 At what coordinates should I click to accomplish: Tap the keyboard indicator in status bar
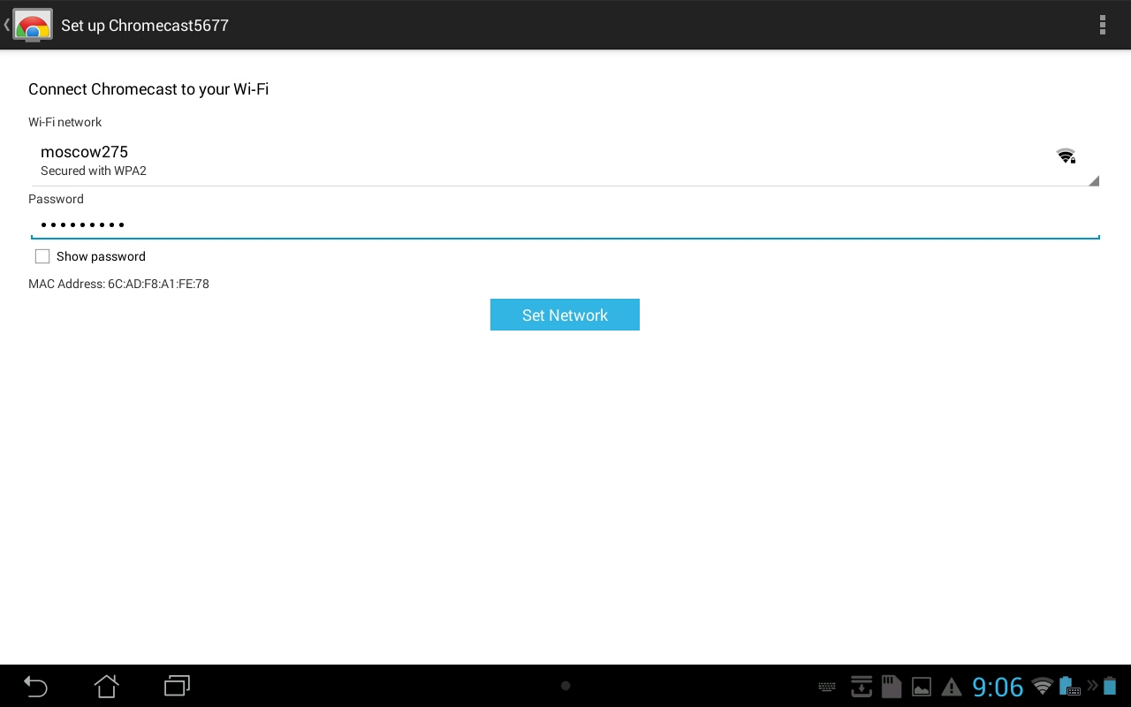(x=827, y=687)
